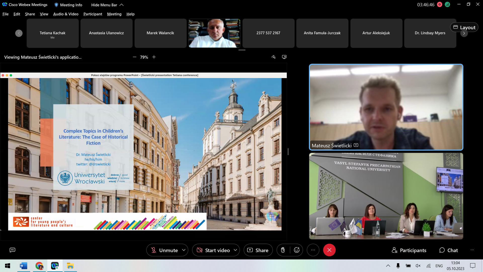Hide Menu Bar toggle

point(107,5)
